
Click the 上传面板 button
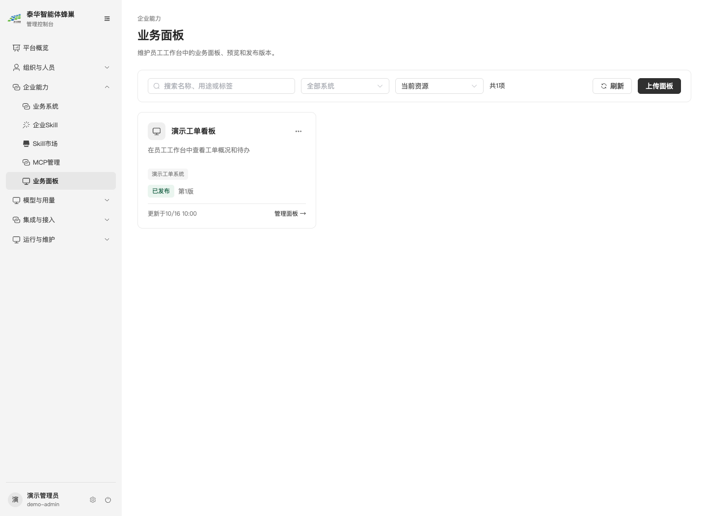point(659,86)
